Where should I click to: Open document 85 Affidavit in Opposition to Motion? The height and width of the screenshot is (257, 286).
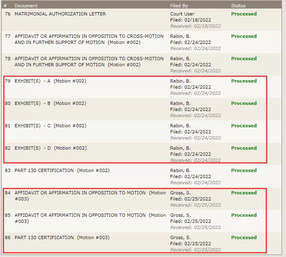[x=90, y=218]
